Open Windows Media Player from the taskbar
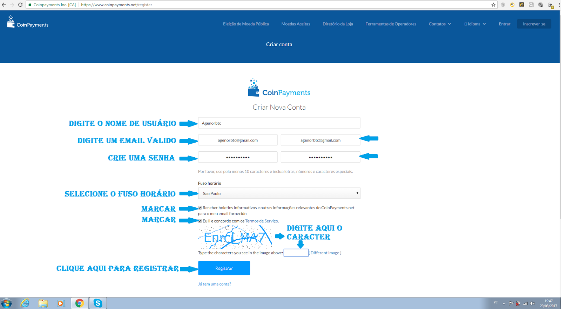This screenshot has width=561, height=309. 61,303
